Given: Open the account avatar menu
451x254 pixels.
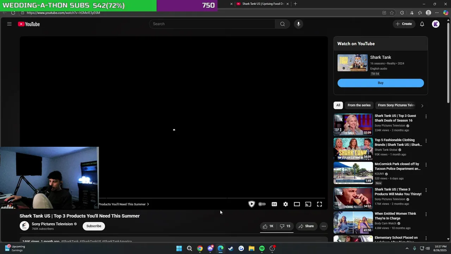Looking at the screenshot, I should (436, 24).
